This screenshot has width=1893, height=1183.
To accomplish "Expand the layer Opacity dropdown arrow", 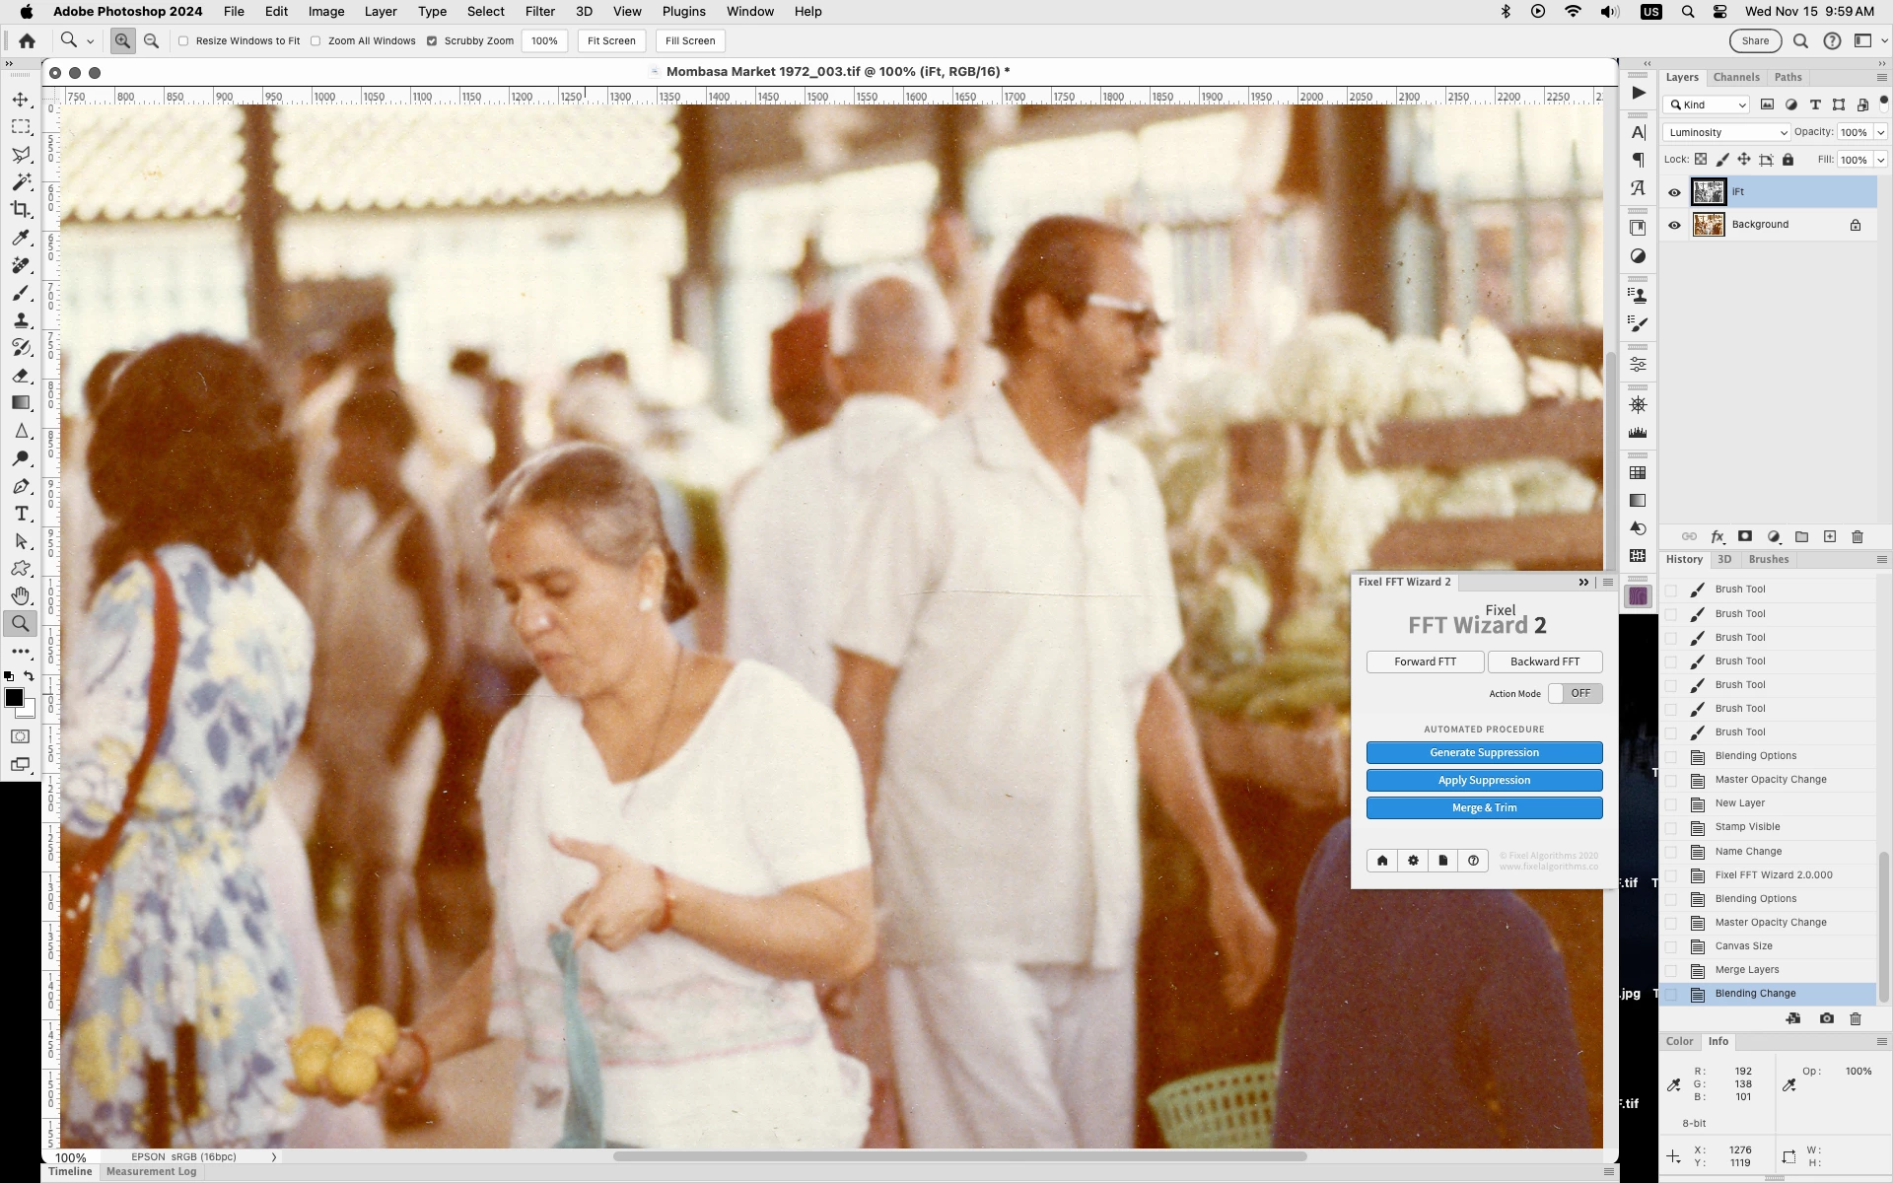I will click(1880, 132).
